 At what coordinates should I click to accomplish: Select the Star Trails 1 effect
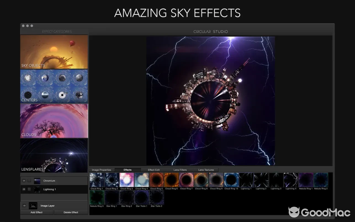[142, 197]
